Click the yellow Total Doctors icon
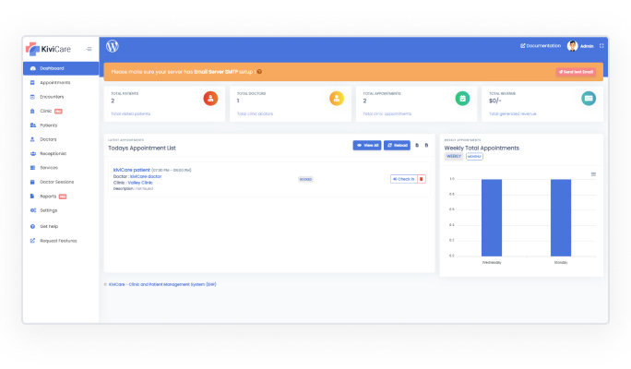The width and height of the screenshot is (631, 369). (x=337, y=99)
